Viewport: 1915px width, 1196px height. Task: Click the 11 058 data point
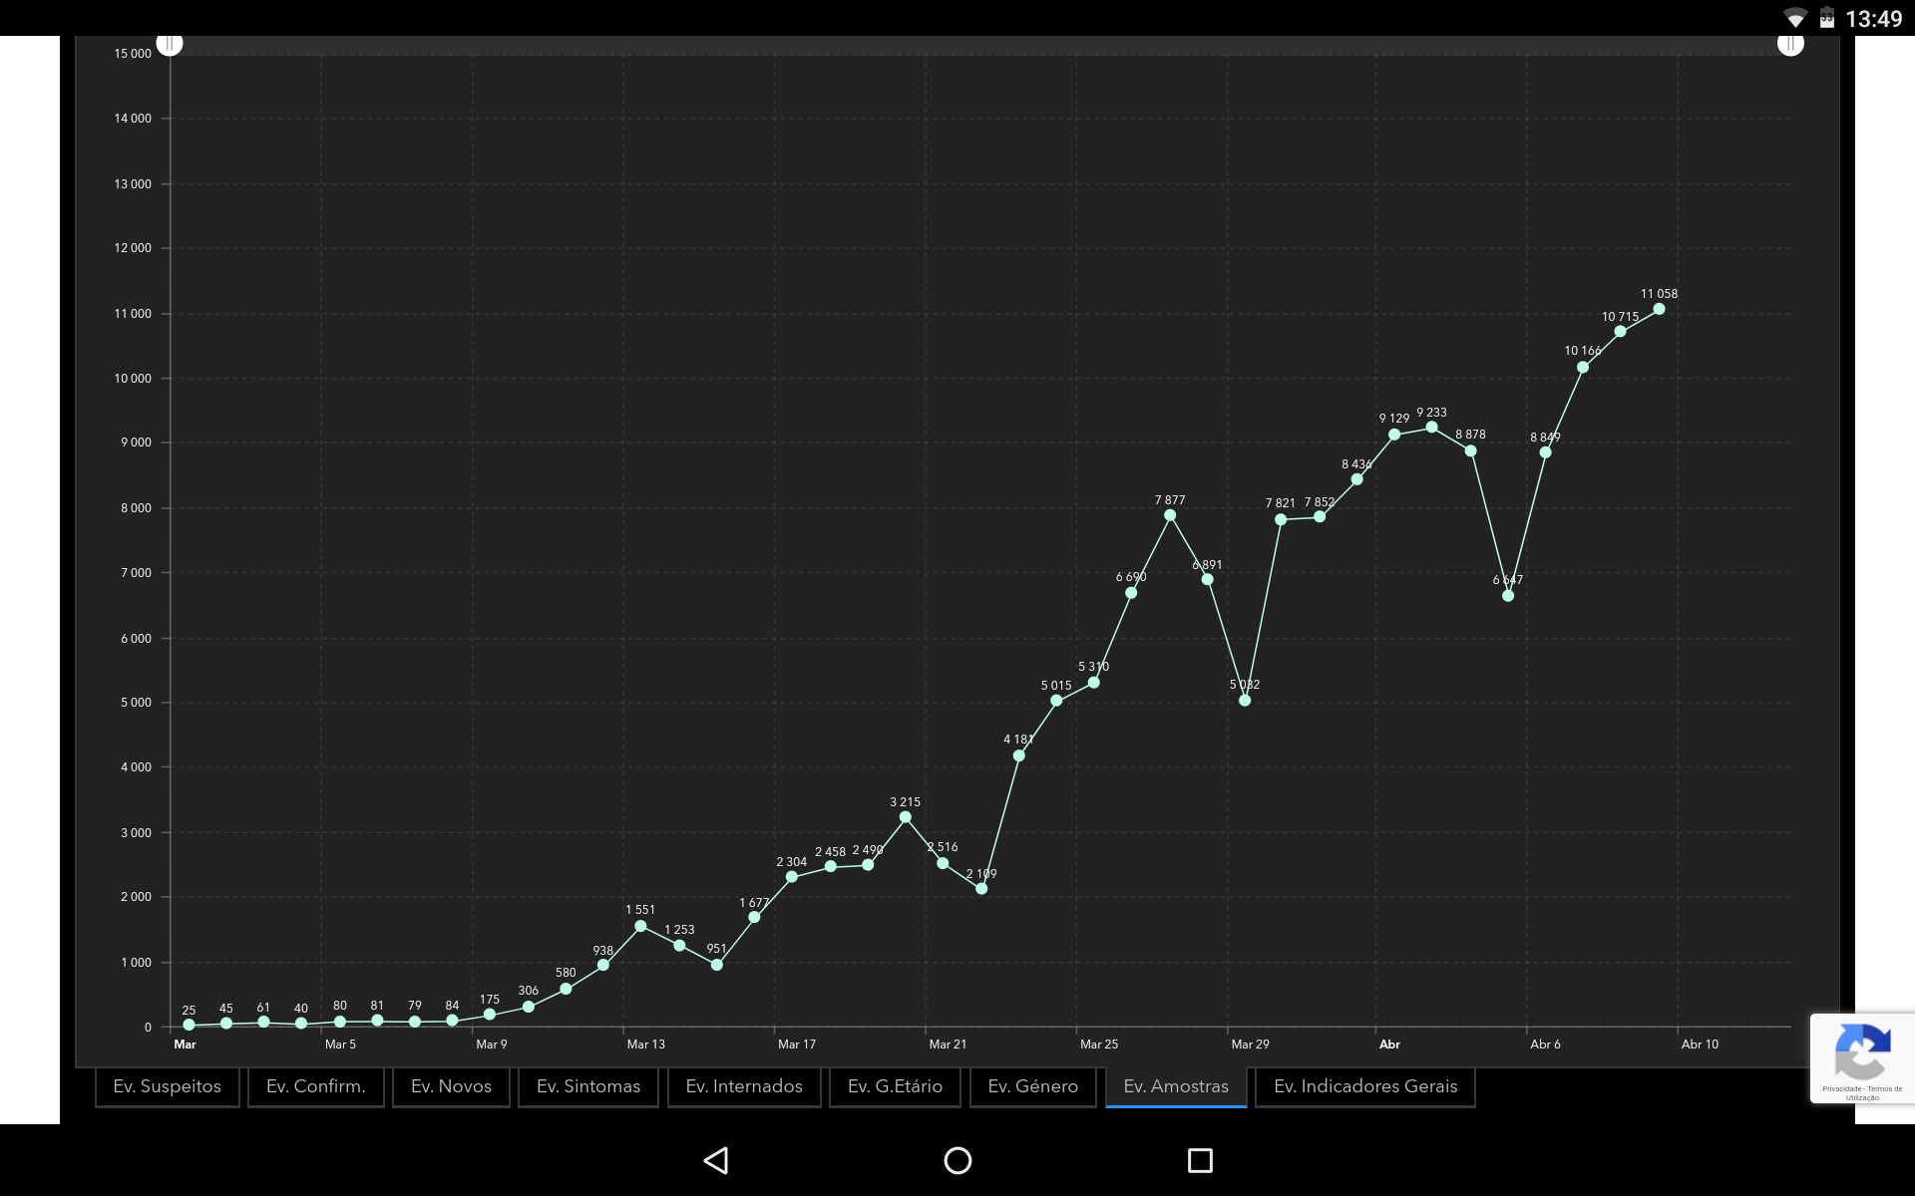click(1659, 309)
